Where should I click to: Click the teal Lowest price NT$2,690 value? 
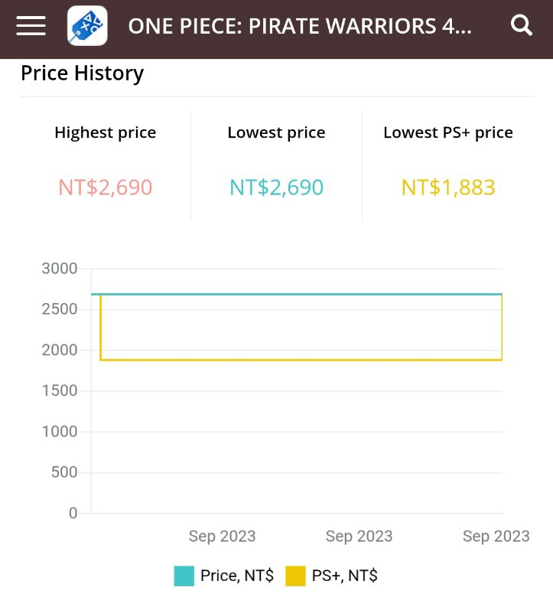pyautogui.click(x=277, y=187)
